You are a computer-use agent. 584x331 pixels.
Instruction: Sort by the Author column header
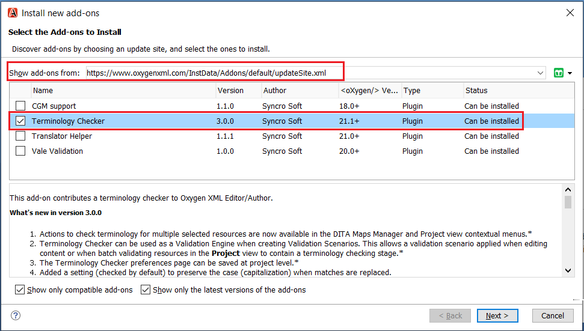300,90
